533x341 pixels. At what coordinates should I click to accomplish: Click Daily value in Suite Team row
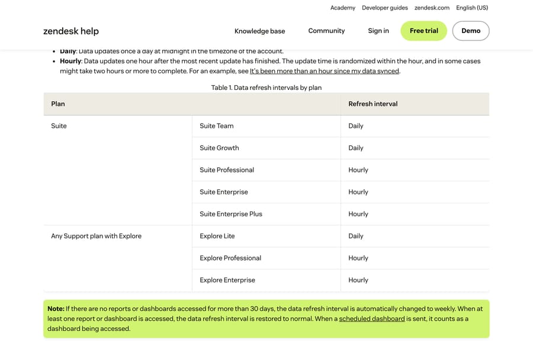pyautogui.click(x=355, y=126)
